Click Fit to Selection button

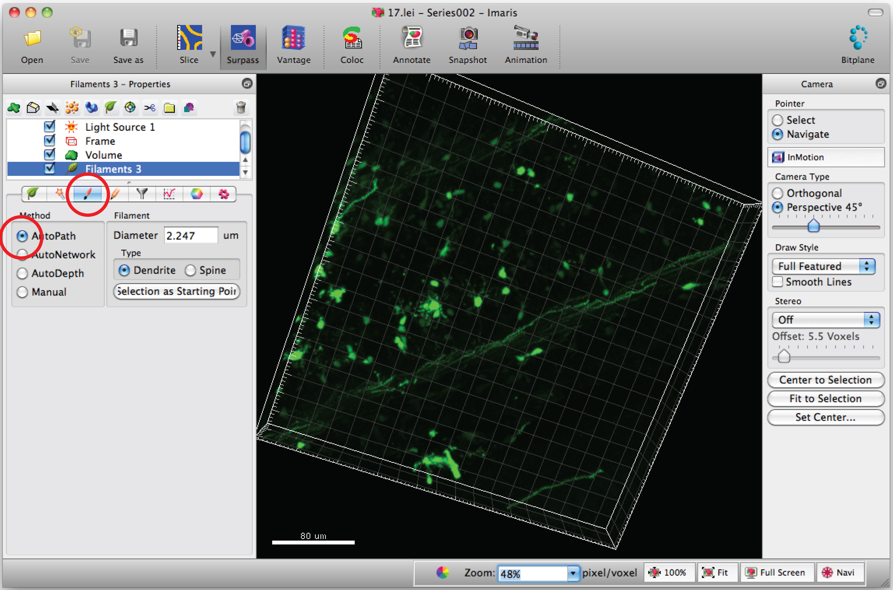tap(826, 398)
